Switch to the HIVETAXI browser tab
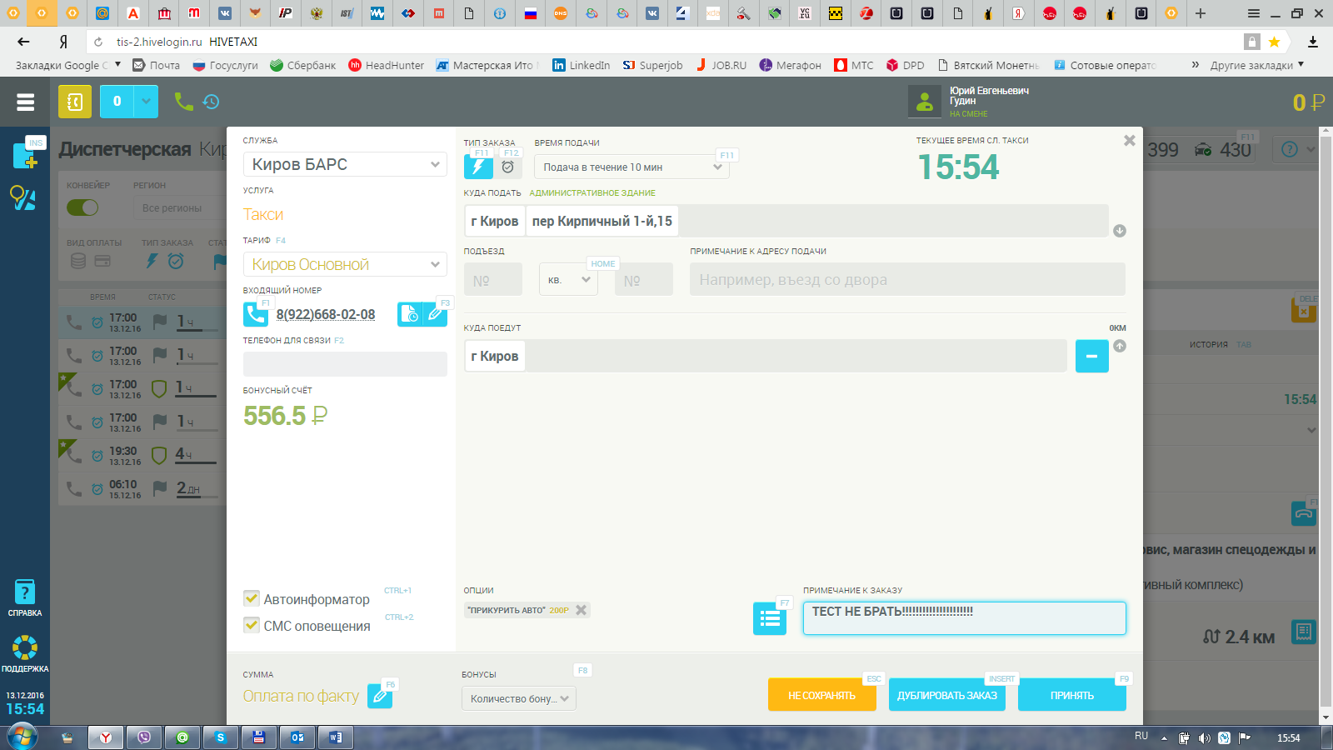1333x750 pixels. tap(41, 12)
